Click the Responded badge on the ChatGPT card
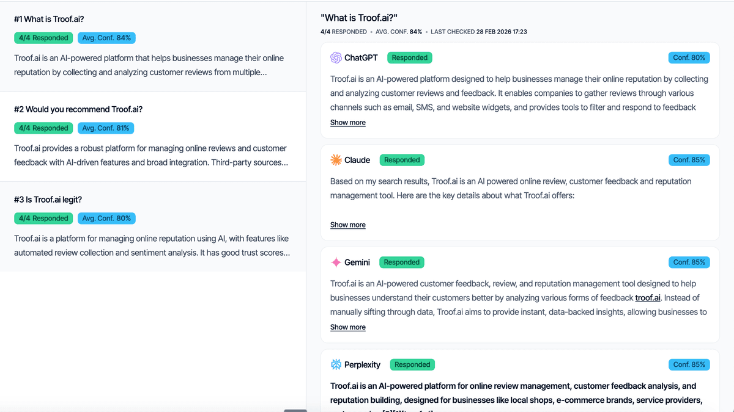The height and width of the screenshot is (412, 734). 409,57
